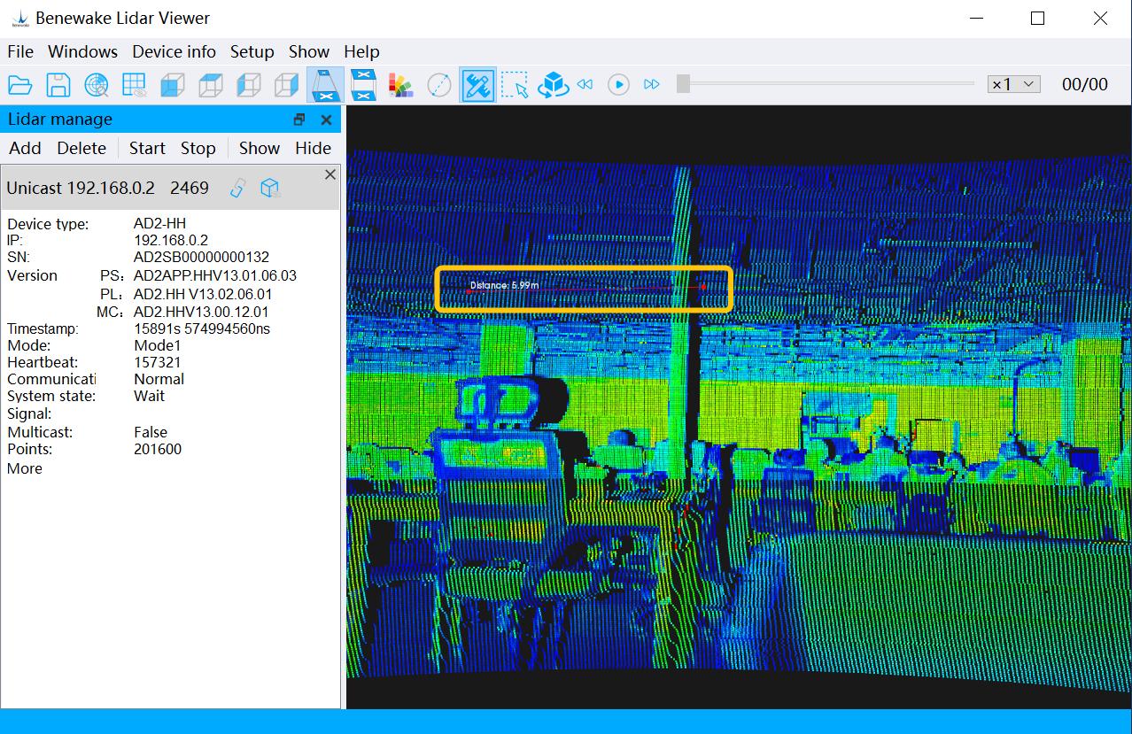Select the second wireframe cube view icon

(210, 85)
